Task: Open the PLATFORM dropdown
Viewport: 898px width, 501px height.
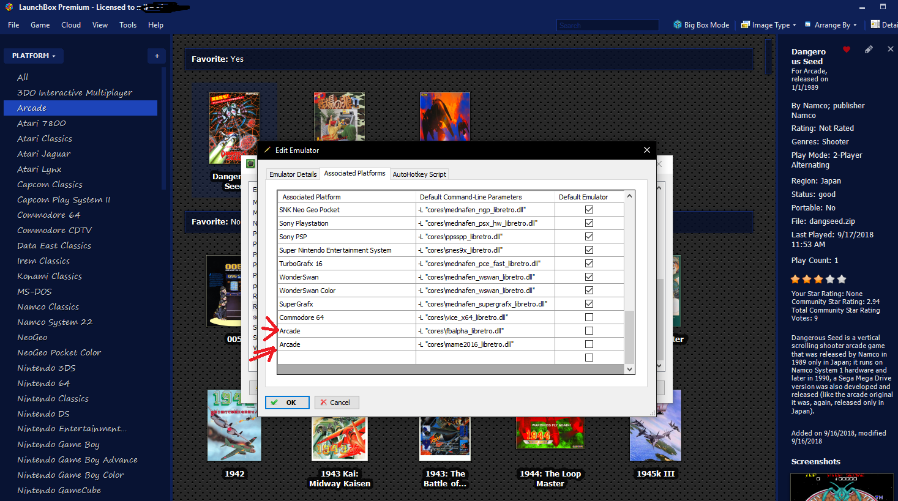Action: [34, 56]
